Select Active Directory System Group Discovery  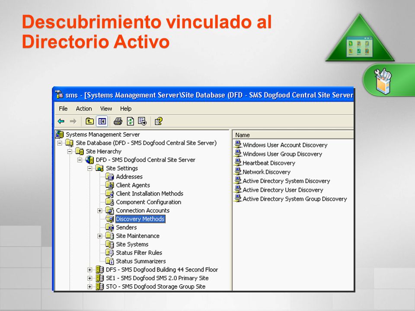click(295, 199)
